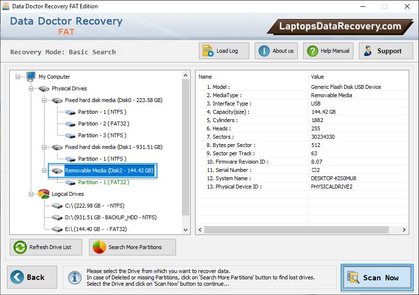This screenshot has width=419, height=295.
Task: Click the tree panel vertical scrollbar thumb
Action: click(x=186, y=147)
